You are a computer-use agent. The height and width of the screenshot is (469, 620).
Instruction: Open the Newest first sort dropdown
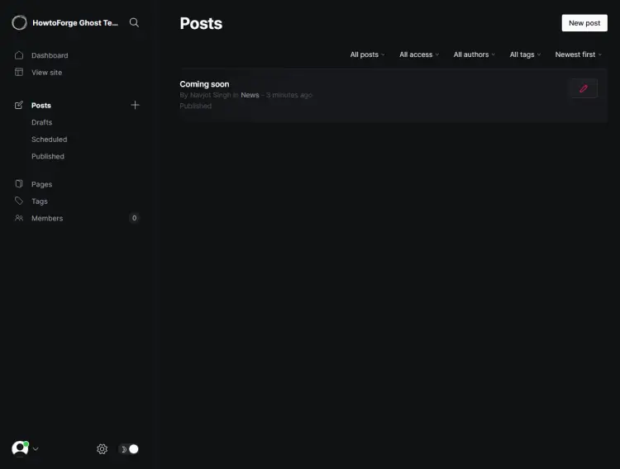click(579, 54)
